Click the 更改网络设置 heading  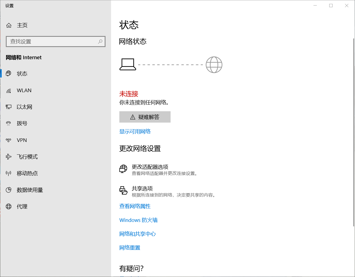pos(140,149)
